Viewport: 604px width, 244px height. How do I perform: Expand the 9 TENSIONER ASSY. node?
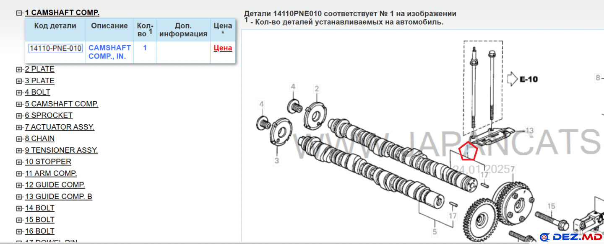tap(19, 150)
